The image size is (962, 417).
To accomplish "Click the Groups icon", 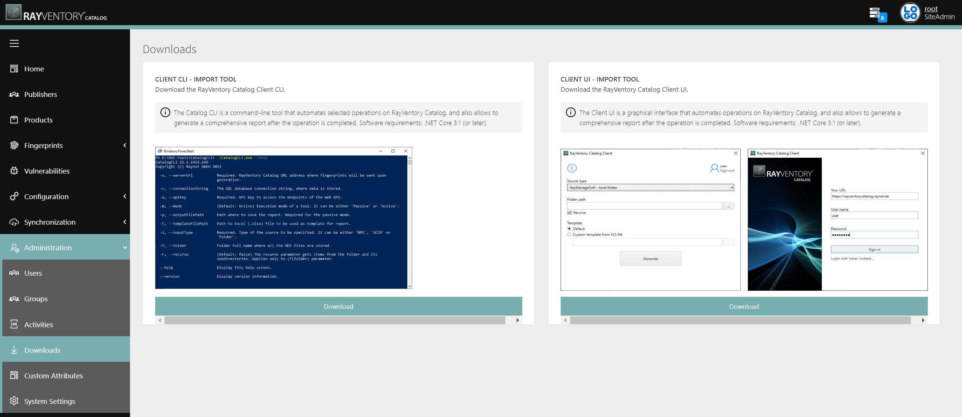I will click(14, 299).
